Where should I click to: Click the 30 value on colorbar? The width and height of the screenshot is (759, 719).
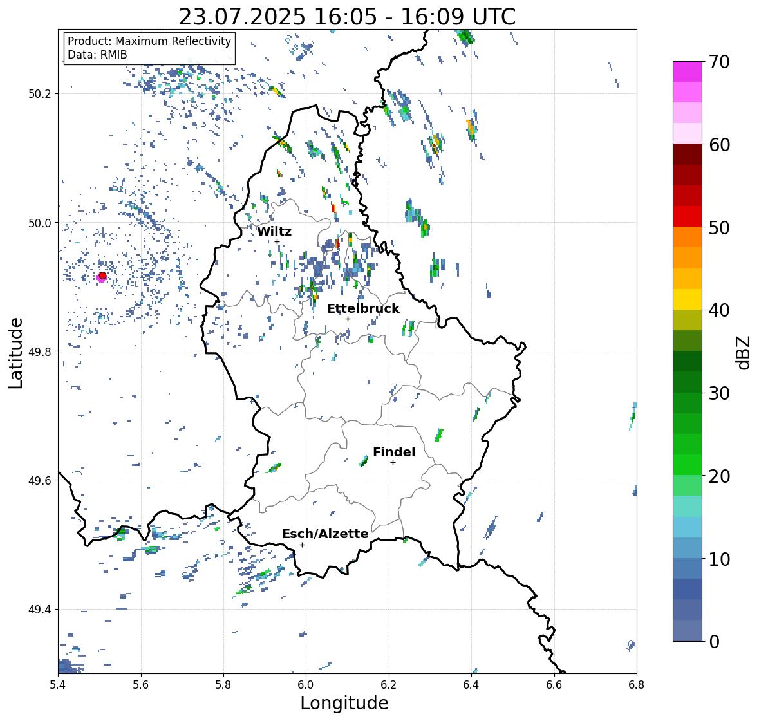coord(718,393)
